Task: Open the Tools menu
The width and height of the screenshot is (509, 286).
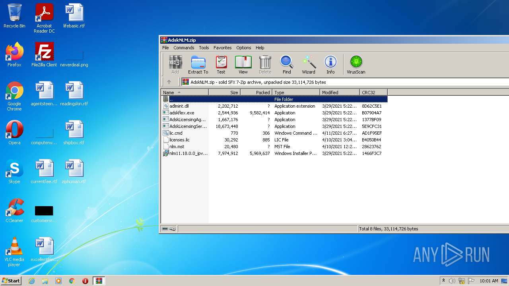Action: [204, 48]
